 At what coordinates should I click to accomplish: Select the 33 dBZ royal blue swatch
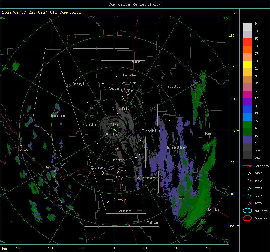[x=247, y=110]
